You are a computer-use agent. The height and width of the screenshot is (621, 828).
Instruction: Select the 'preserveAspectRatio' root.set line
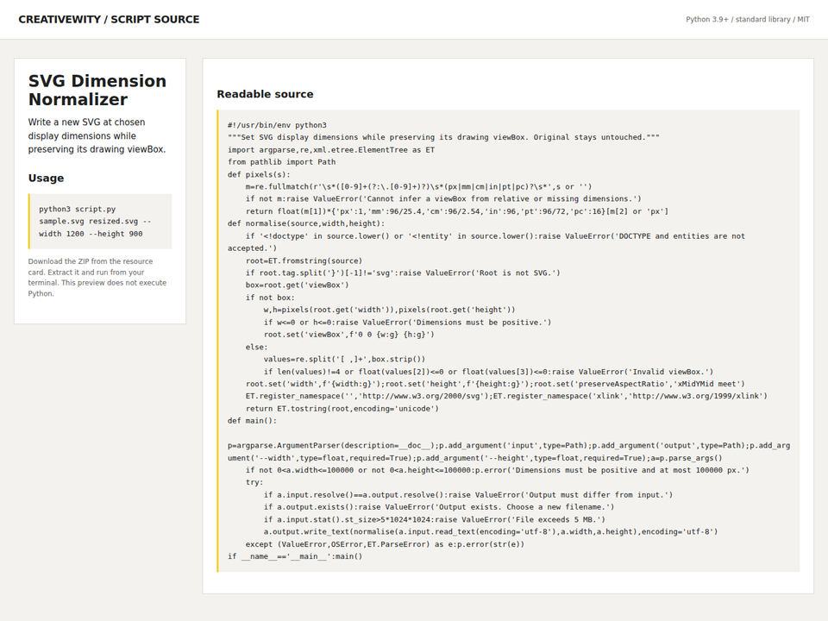coord(495,384)
